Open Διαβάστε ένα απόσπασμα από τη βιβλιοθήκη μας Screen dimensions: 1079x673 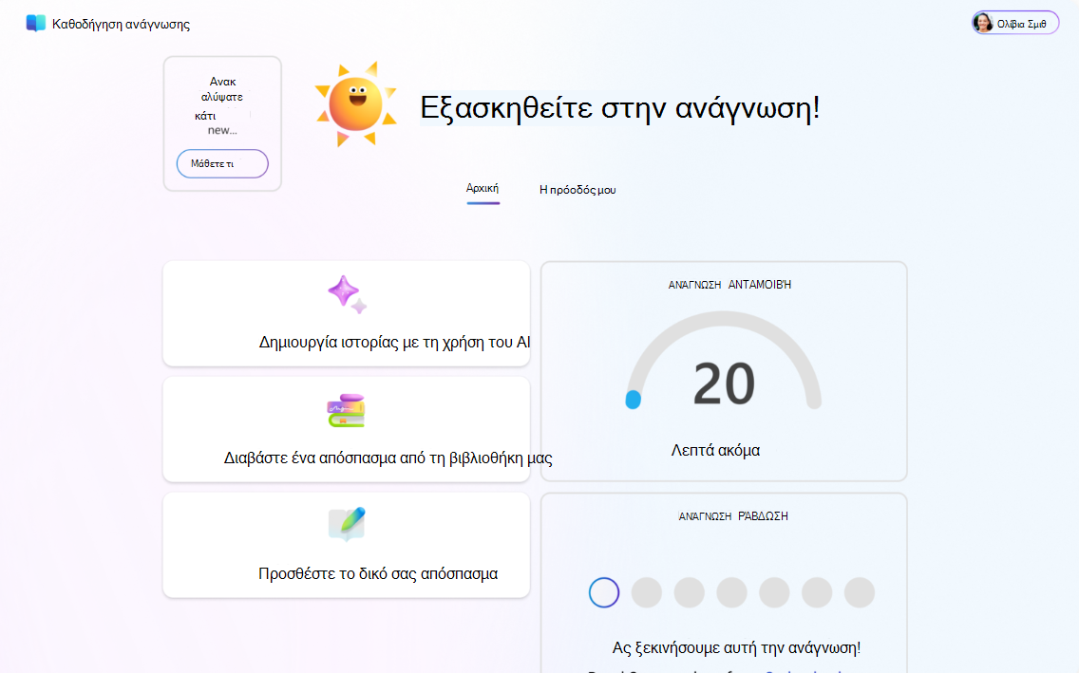click(x=346, y=429)
